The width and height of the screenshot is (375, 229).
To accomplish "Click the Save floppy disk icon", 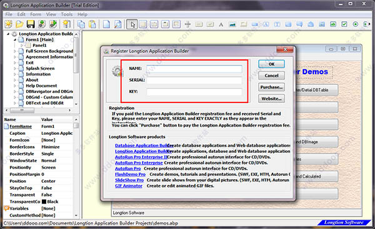I will coord(31,24).
